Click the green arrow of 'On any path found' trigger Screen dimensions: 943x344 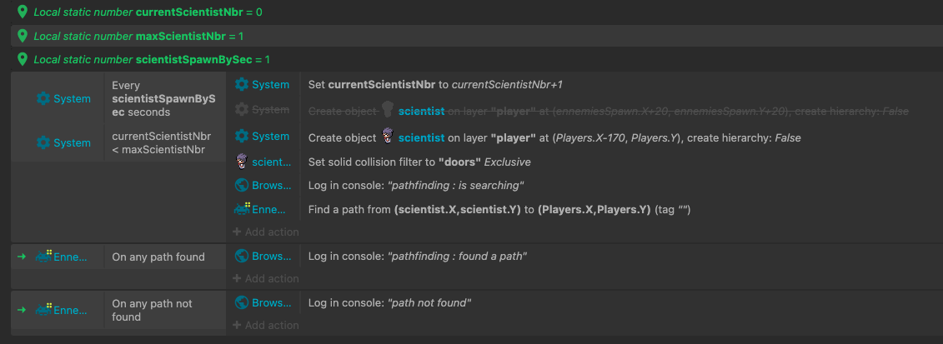[x=22, y=257]
